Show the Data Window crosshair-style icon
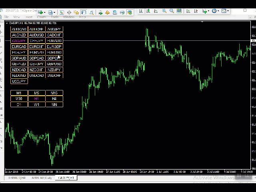The image size is (256, 192). (x=69, y=12)
